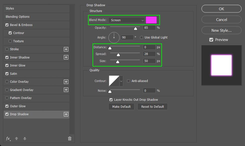The height and width of the screenshot is (146, 245).
Task: Enable the Stroke effect checkbox
Action: pyautogui.click(x=7, y=49)
